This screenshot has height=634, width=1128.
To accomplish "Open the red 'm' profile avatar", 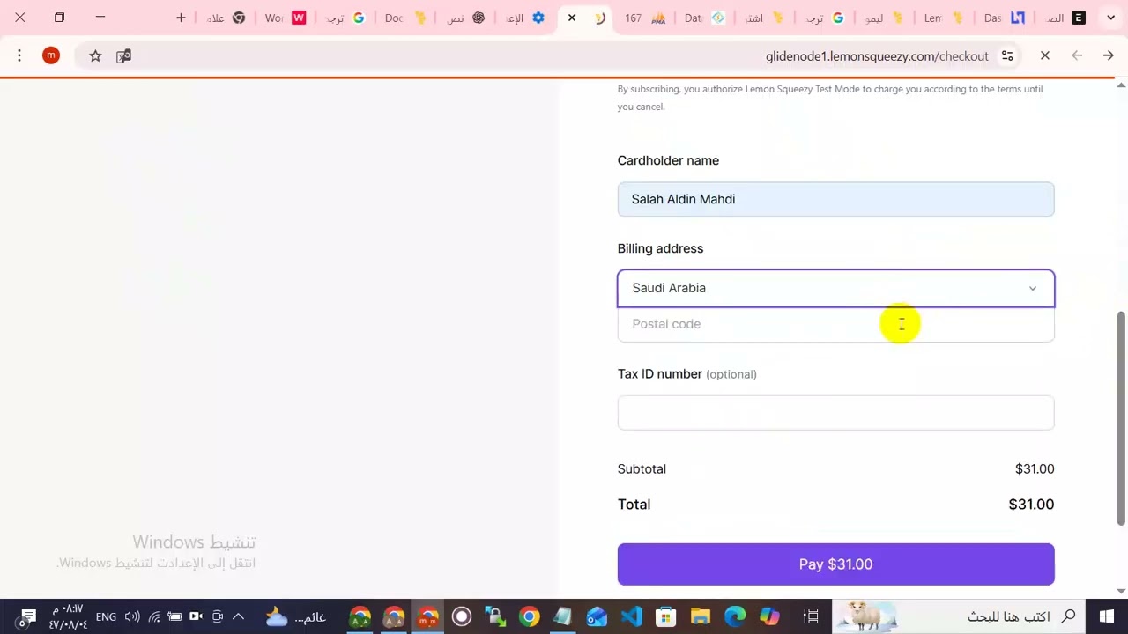I will [51, 56].
